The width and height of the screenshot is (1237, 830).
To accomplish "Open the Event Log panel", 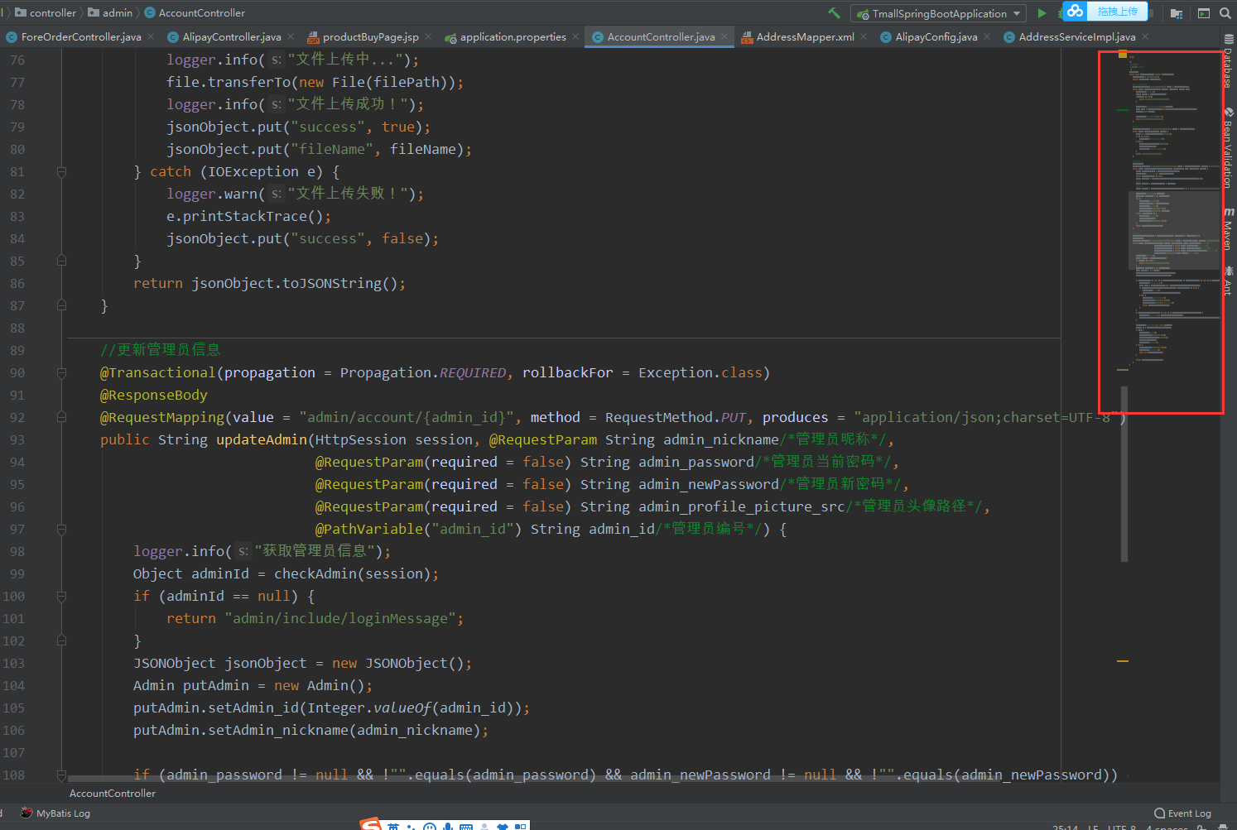I will (x=1183, y=813).
